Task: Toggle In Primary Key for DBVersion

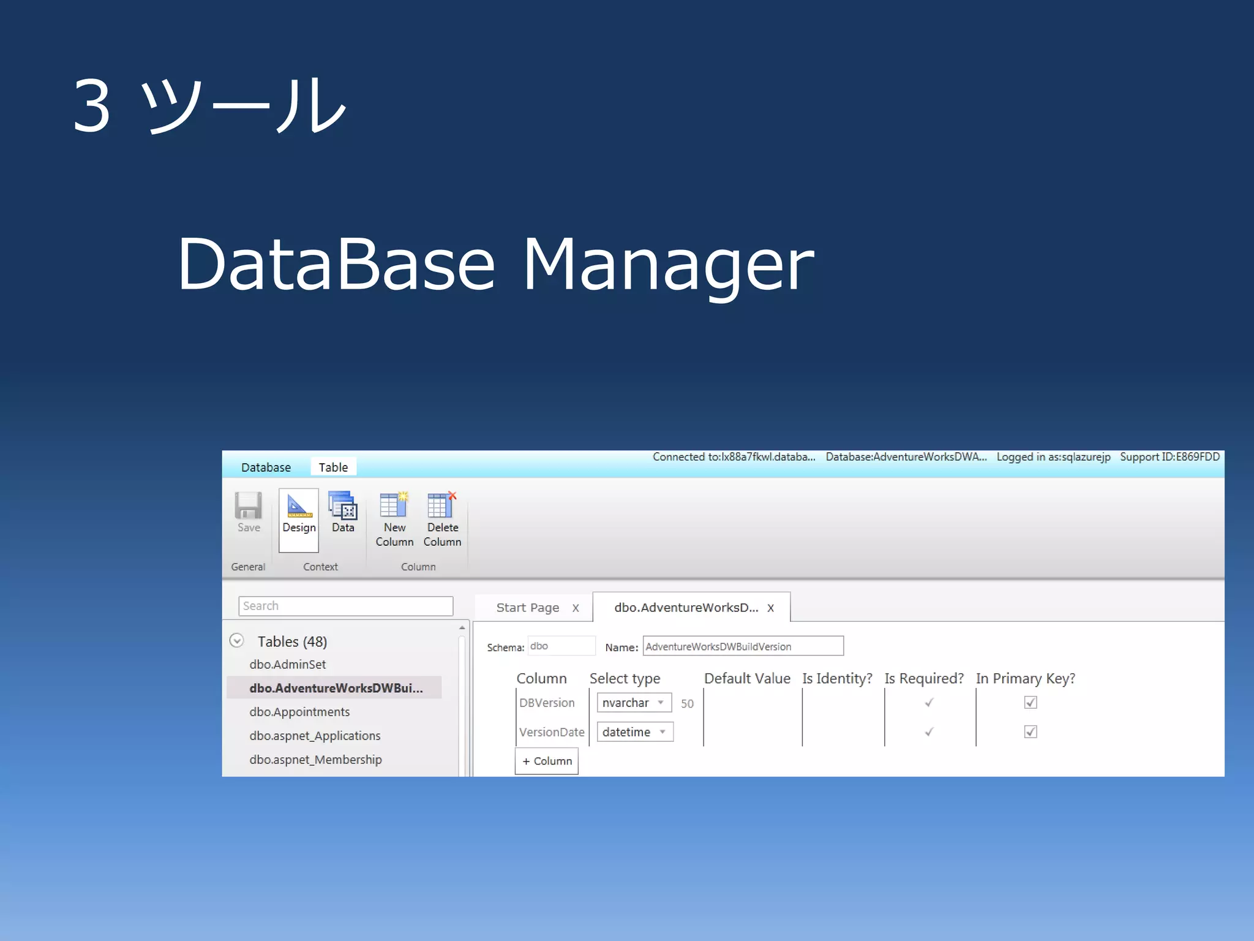Action: coord(1031,703)
